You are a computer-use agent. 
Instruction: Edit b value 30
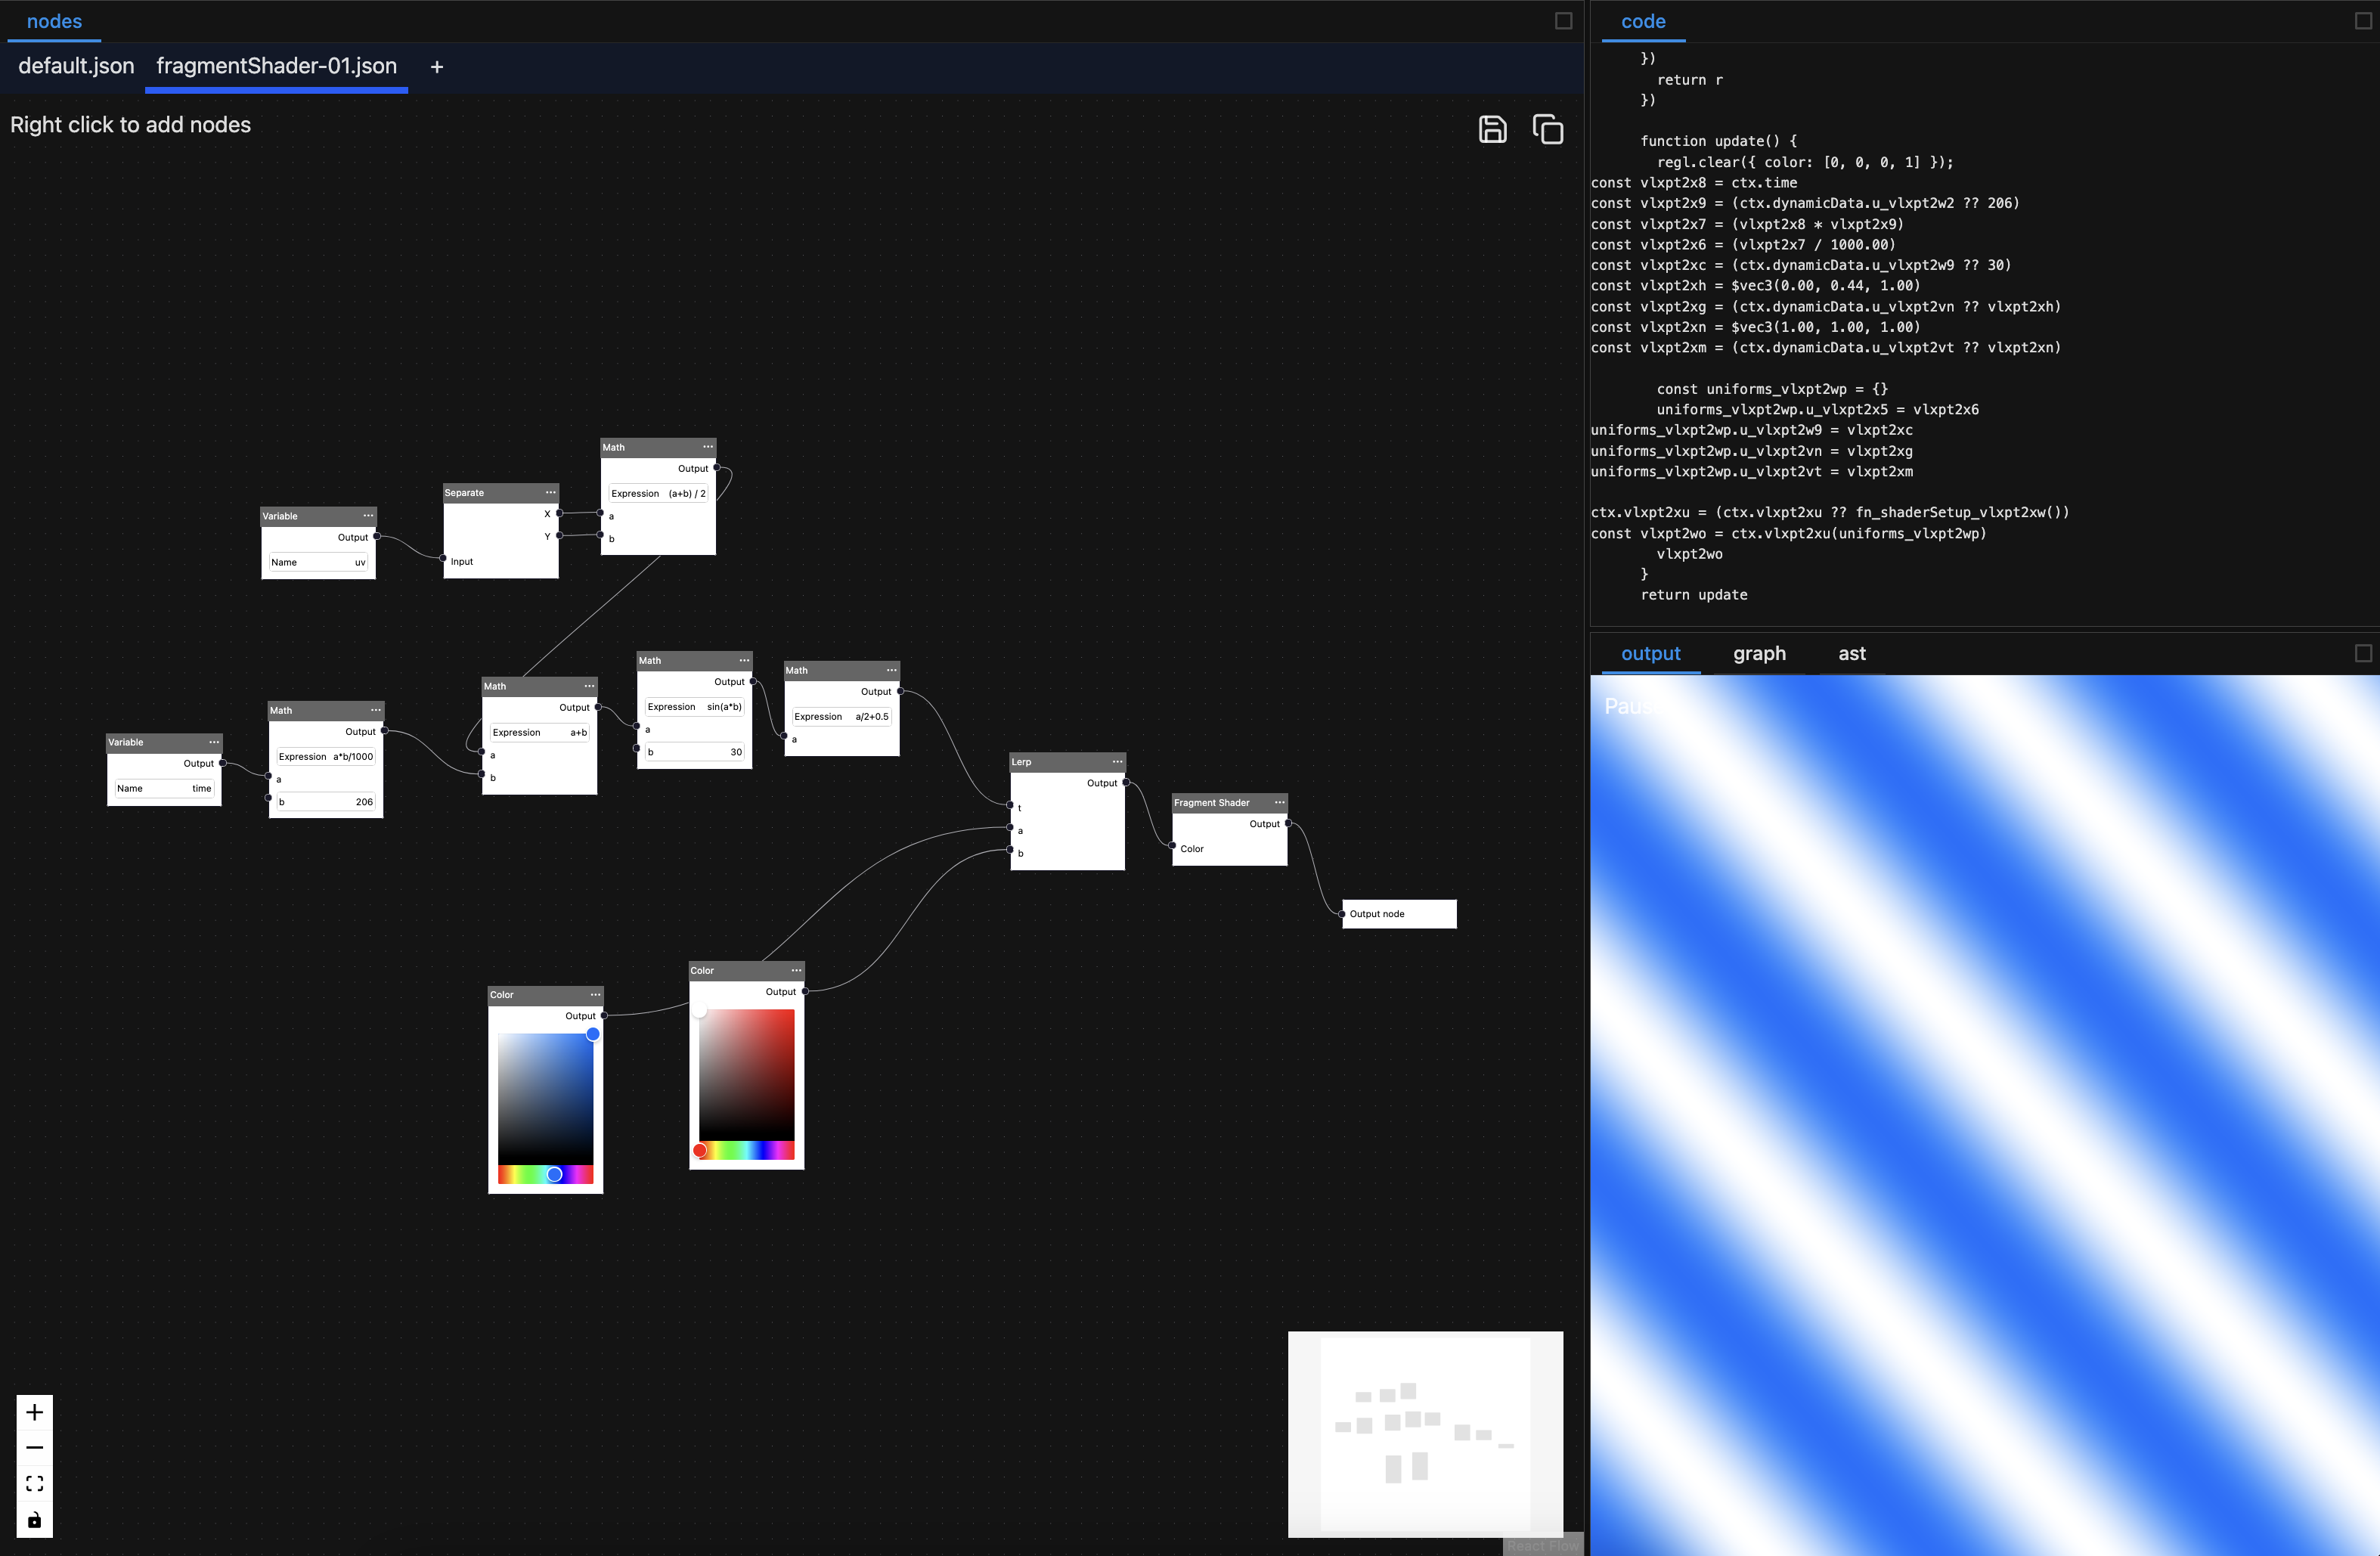(694, 751)
